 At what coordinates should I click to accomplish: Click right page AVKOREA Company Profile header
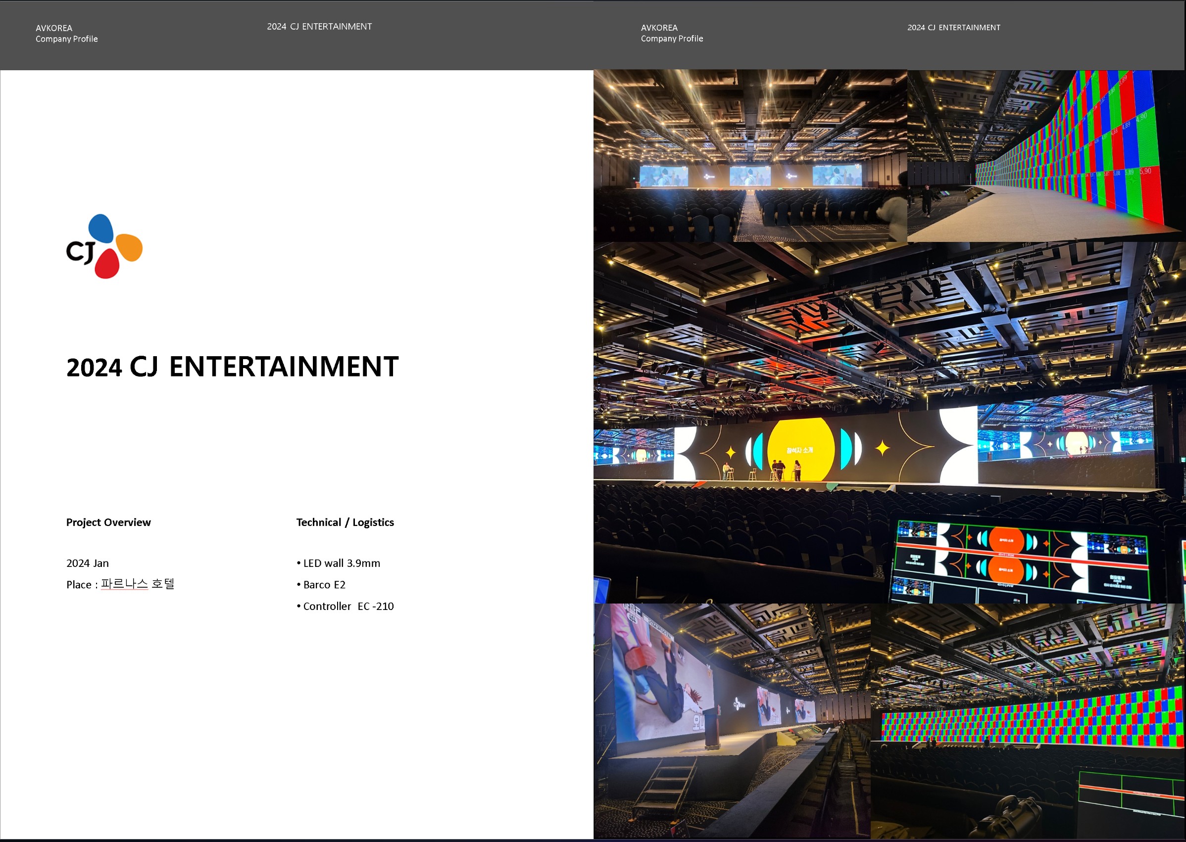(x=671, y=33)
